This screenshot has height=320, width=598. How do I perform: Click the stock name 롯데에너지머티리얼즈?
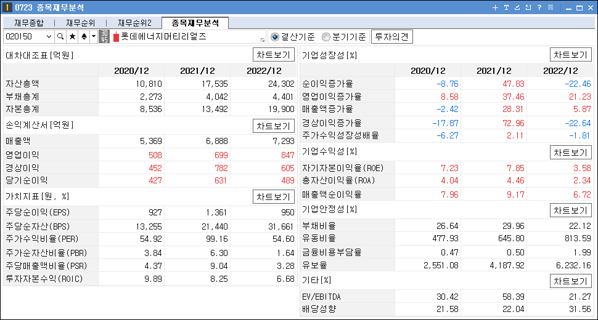[163, 36]
